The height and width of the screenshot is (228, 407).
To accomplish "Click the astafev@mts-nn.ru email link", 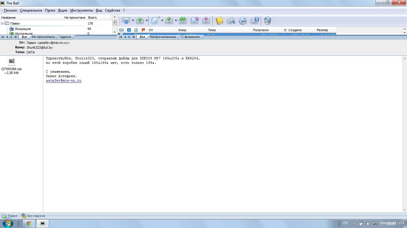I will [x=63, y=81].
